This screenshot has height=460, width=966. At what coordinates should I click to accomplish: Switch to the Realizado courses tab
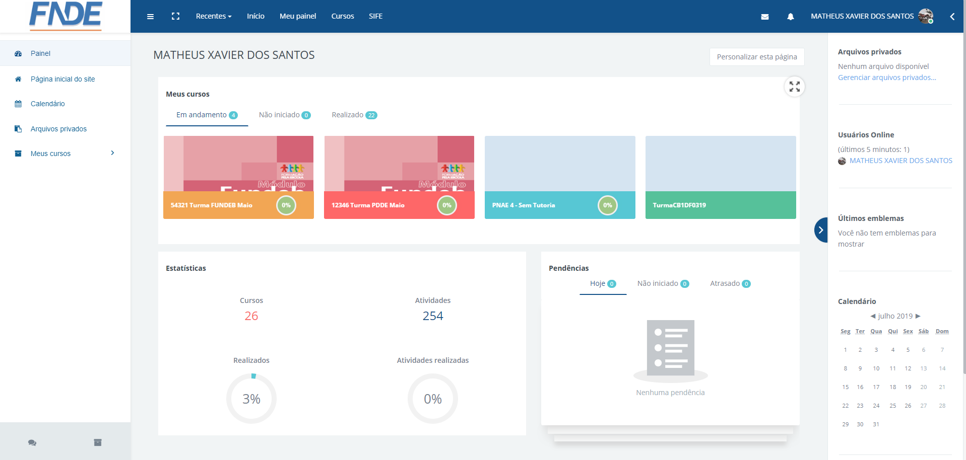coord(354,115)
